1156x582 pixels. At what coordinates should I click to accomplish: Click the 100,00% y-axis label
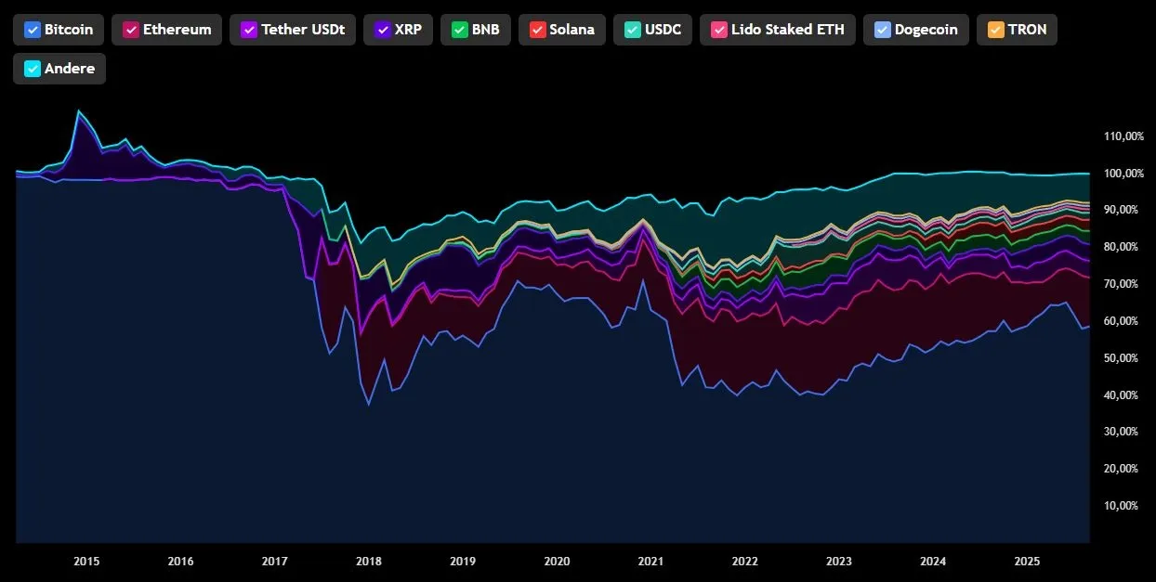pyautogui.click(x=1123, y=174)
